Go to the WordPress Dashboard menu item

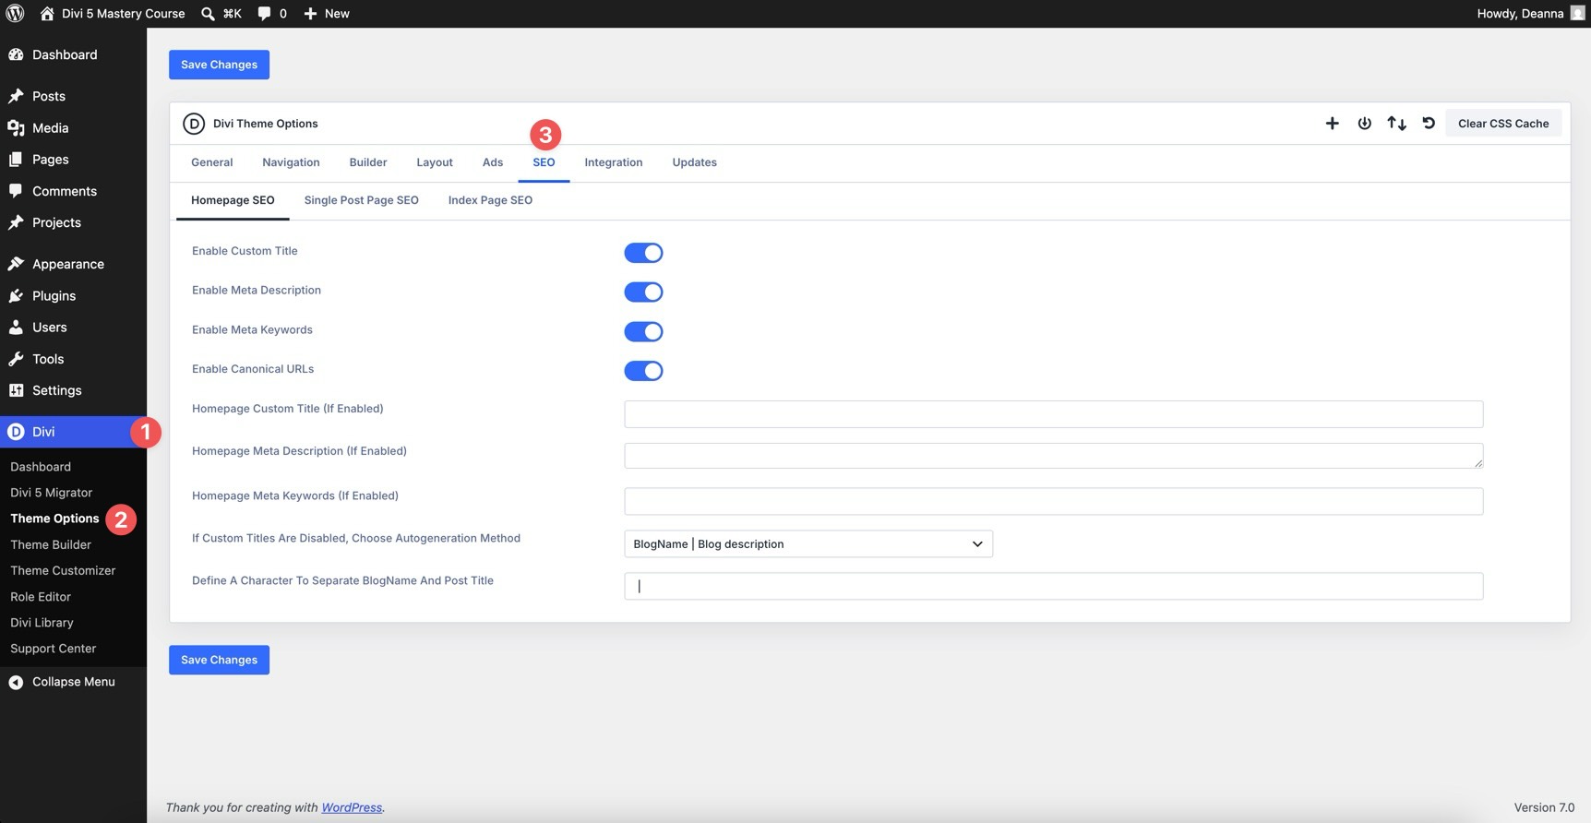(73, 54)
